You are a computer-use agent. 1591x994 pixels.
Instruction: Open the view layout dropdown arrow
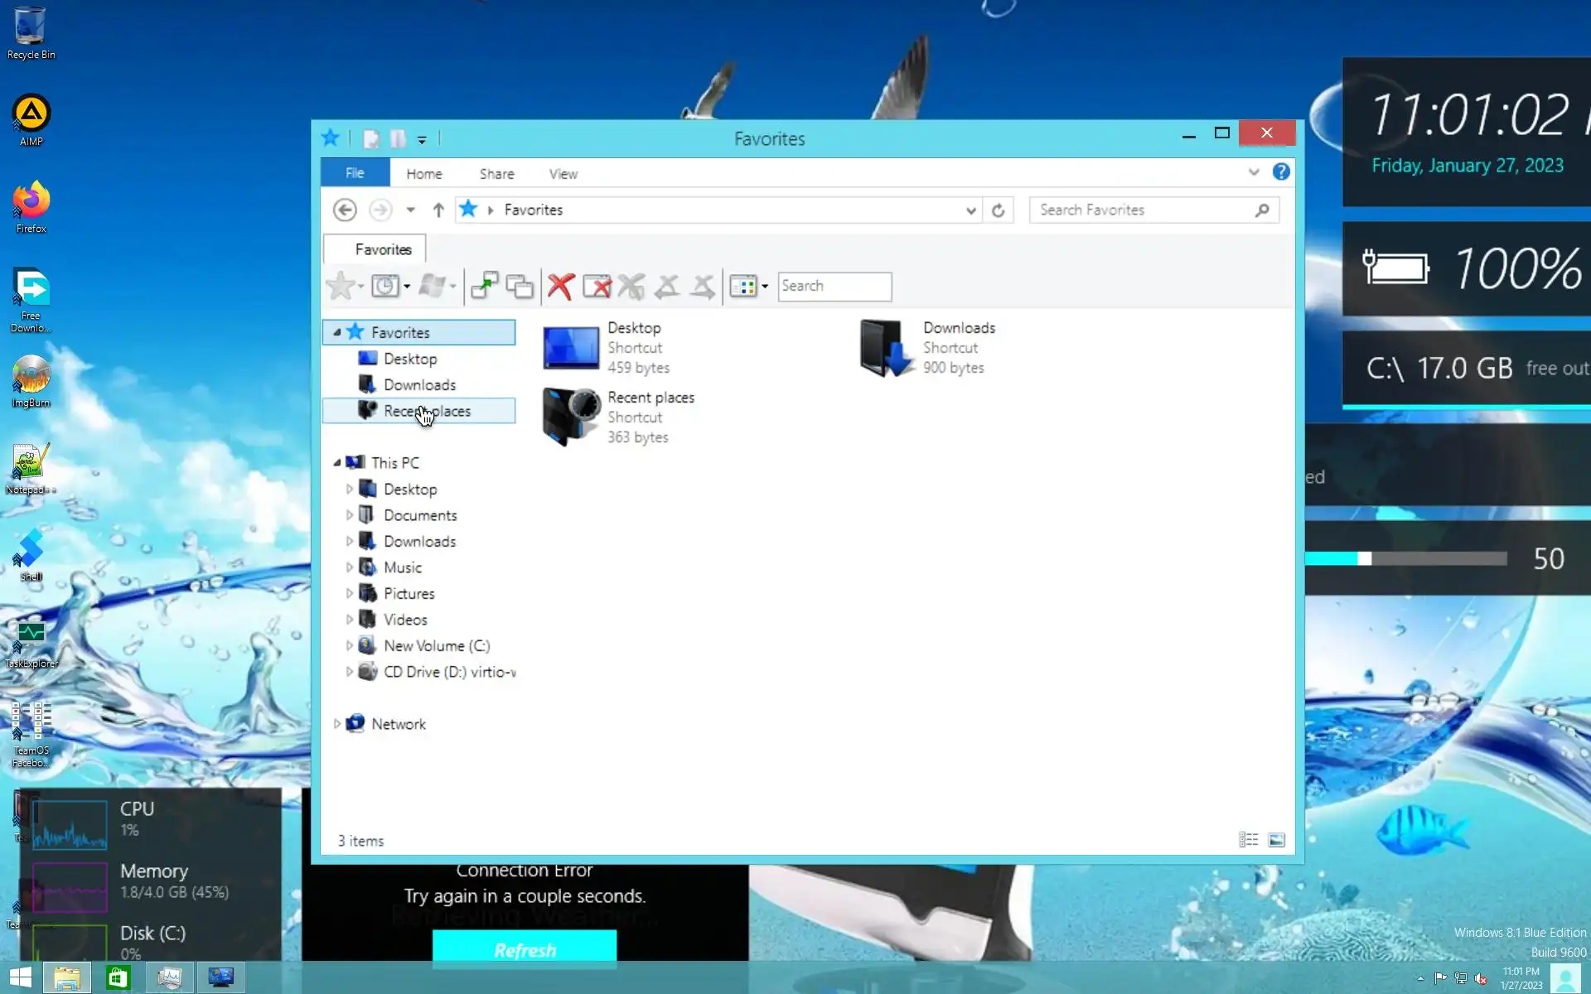[x=765, y=287]
